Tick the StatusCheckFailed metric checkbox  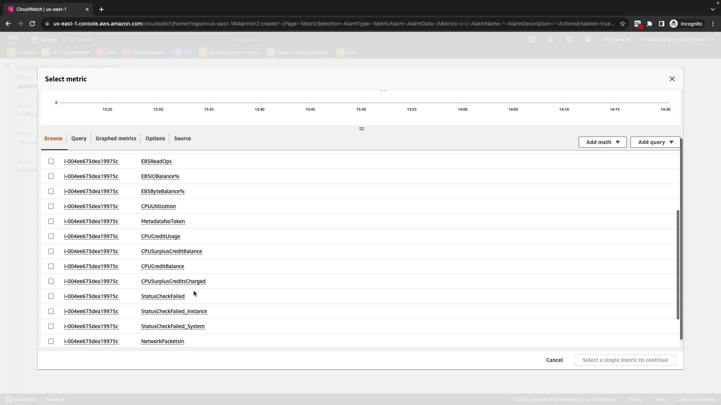click(x=51, y=296)
